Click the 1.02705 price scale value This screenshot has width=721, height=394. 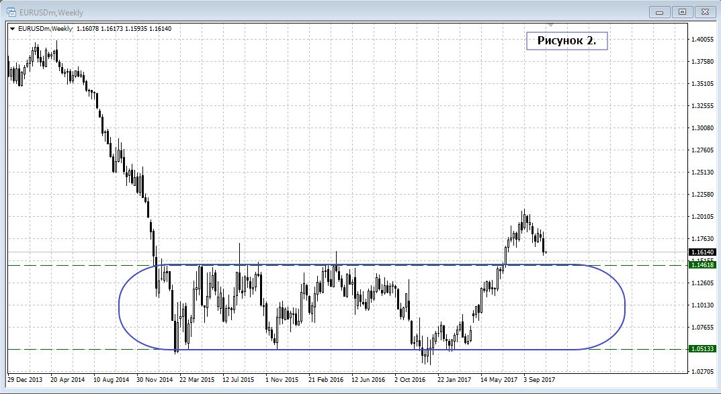(x=702, y=371)
